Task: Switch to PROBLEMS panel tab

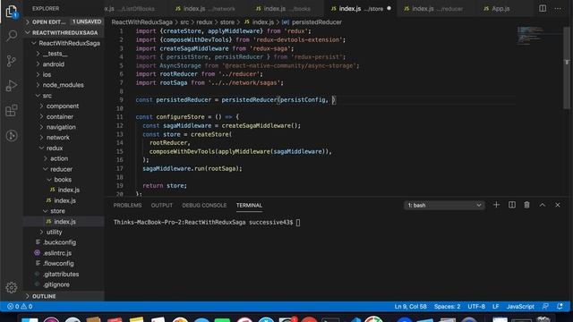Action: 127,206
